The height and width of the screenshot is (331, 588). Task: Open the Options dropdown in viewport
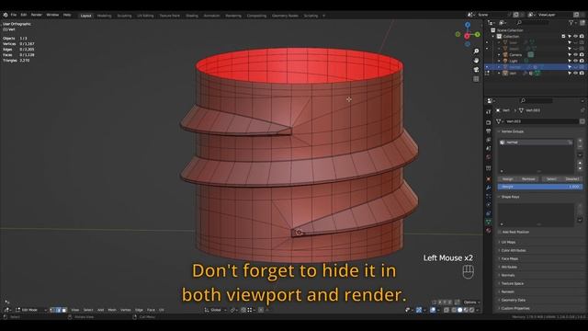coord(471,302)
